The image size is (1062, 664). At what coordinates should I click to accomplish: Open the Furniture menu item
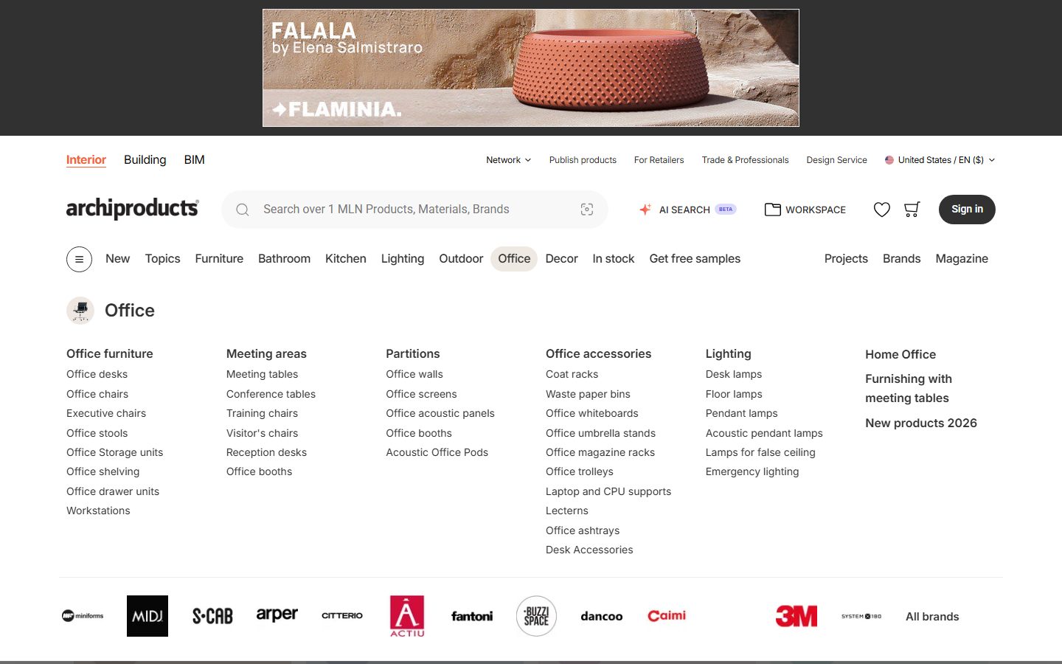[x=219, y=259]
